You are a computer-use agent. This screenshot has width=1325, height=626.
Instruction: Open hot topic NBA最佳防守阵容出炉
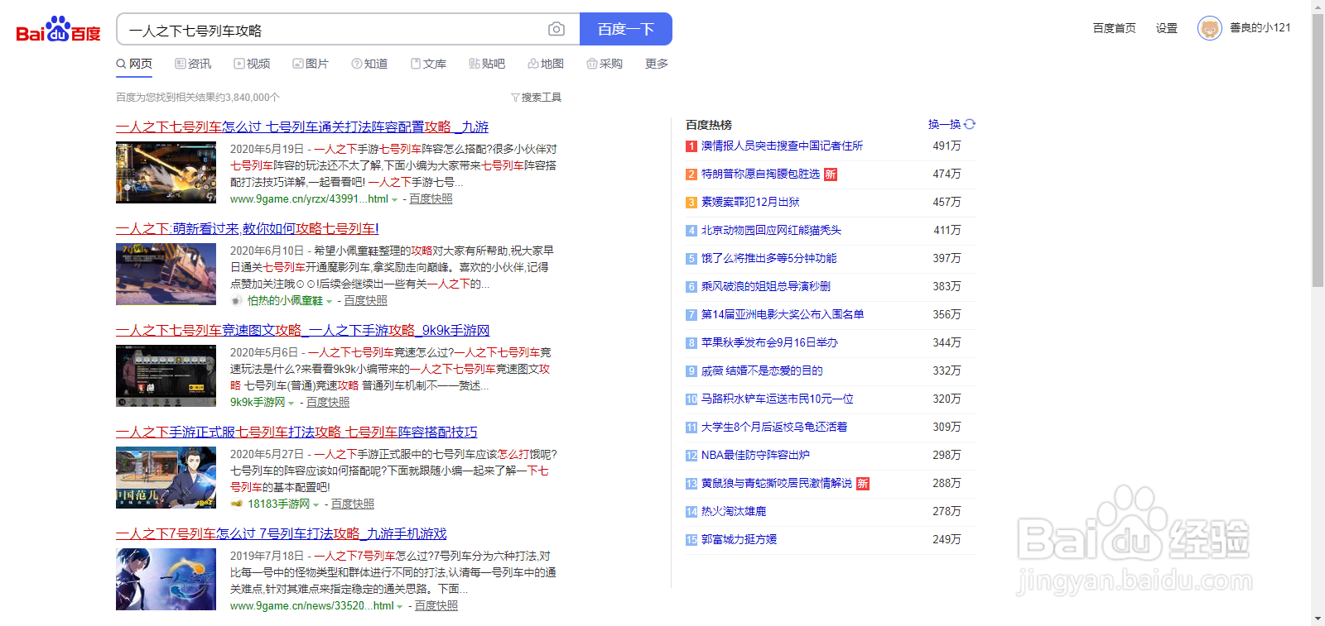click(755, 455)
